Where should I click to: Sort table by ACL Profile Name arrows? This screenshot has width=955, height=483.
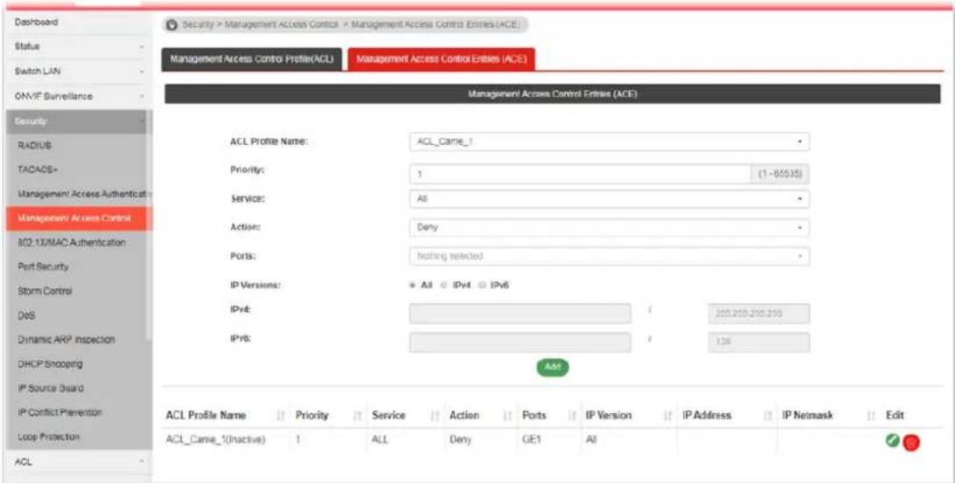click(281, 416)
